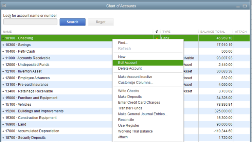
Task: Click the Checking account online banking bolt icon
Action: click(x=157, y=38)
